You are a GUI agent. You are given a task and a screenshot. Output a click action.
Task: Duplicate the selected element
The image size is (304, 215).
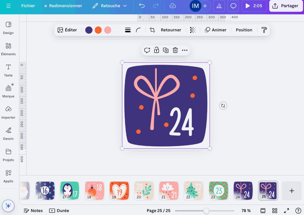(166, 50)
